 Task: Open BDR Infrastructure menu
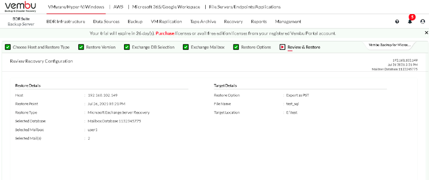66,22
